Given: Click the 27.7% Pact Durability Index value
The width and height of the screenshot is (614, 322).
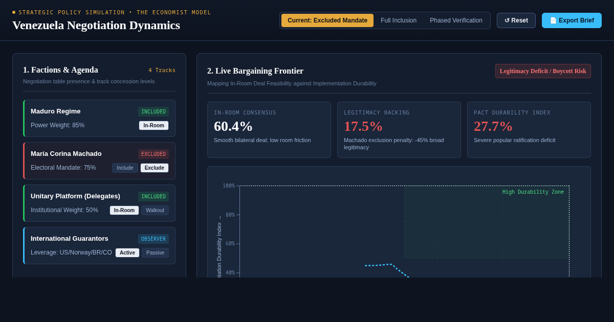Looking at the screenshot, I should 493,126.
